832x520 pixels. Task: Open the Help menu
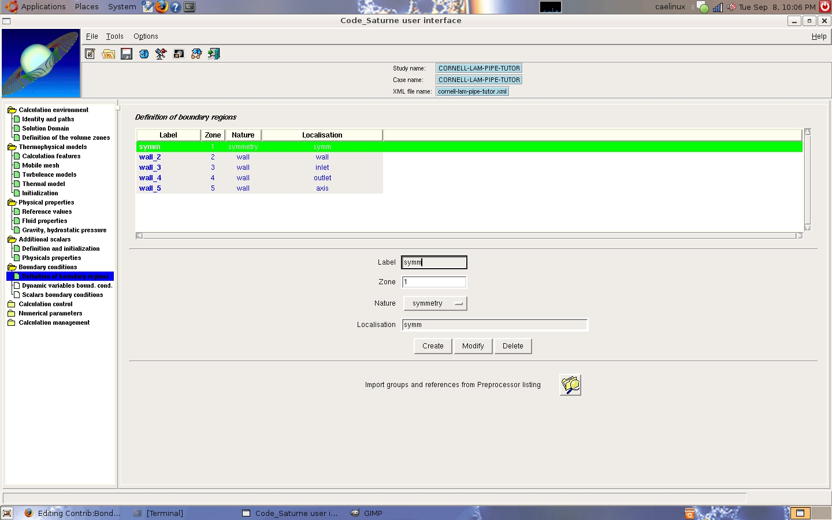click(819, 36)
